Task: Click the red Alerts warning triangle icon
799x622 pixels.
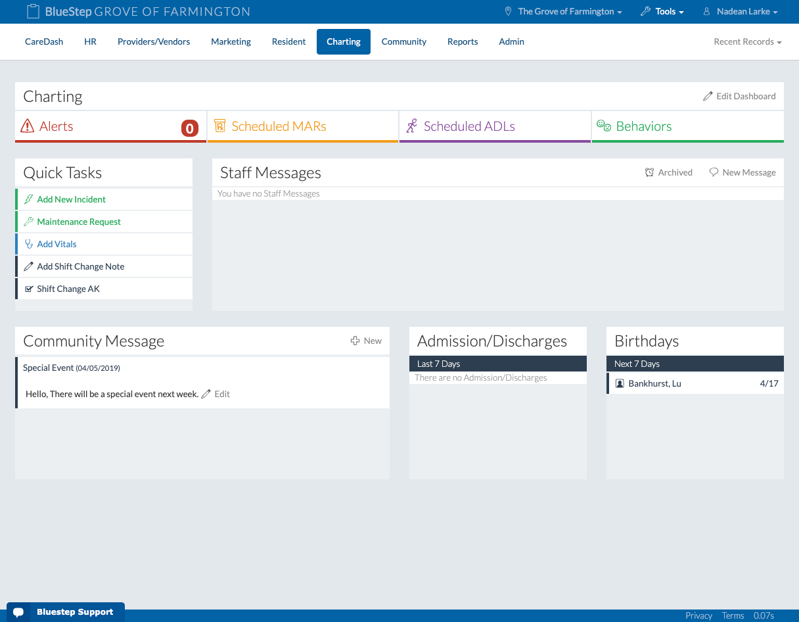Action: click(x=28, y=126)
